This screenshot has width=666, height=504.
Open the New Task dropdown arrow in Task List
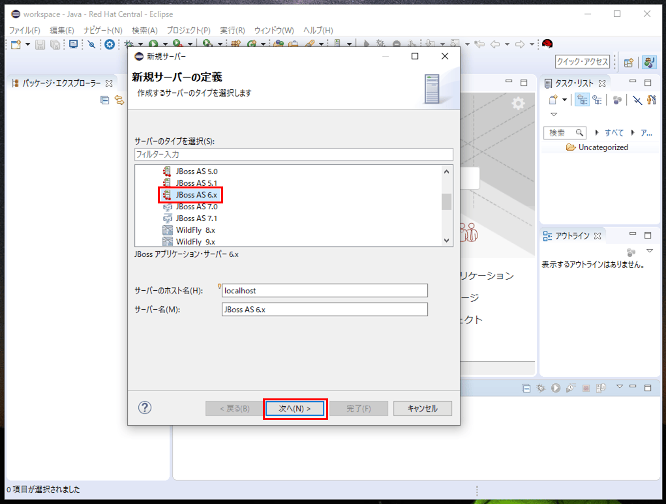tap(565, 100)
